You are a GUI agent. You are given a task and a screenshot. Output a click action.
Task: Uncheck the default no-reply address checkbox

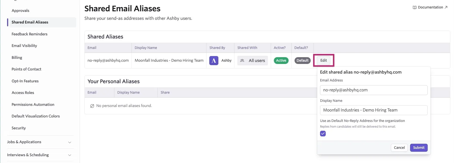click(x=323, y=134)
